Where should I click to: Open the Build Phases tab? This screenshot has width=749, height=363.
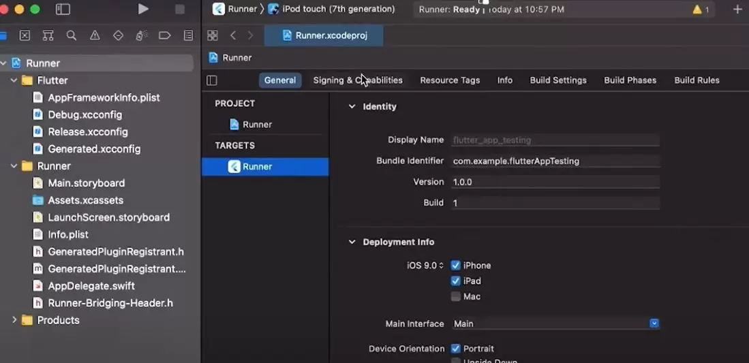pos(630,80)
